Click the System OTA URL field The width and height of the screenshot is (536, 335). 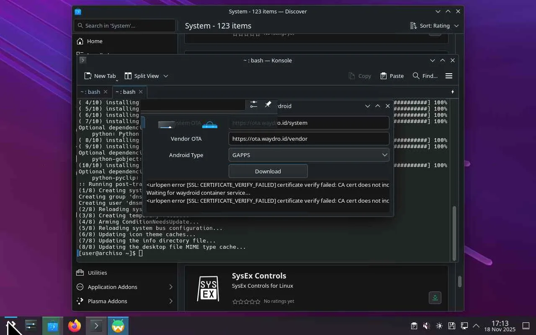click(x=309, y=123)
